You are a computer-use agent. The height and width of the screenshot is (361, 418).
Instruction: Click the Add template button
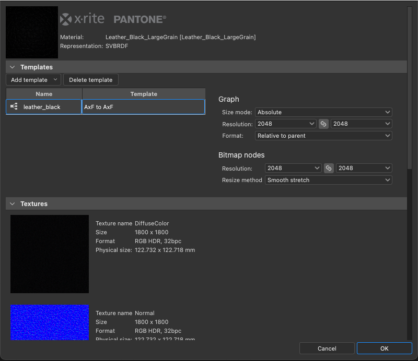29,80
